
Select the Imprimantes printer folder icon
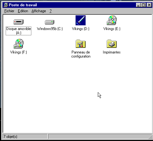point(112,43)
